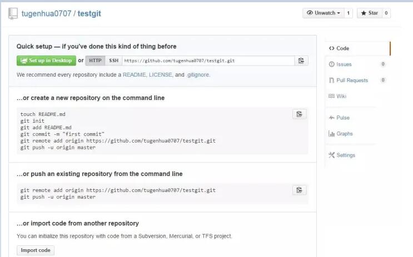Copy the push-existing-repository commands
This screenshot has height=257, width=413.
(299, 190)
